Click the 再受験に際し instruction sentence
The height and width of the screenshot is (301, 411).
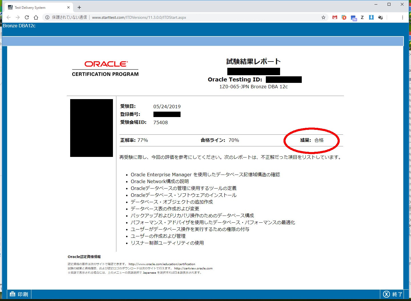[x=230, y=157]
